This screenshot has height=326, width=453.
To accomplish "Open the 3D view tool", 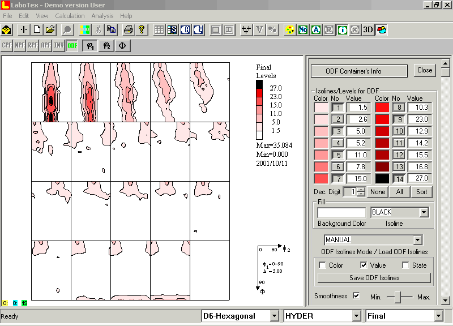I will coord(368,29).
